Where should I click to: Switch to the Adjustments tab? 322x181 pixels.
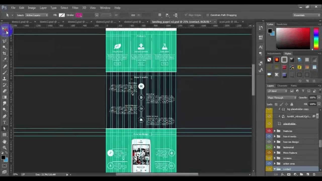point(274,54)
